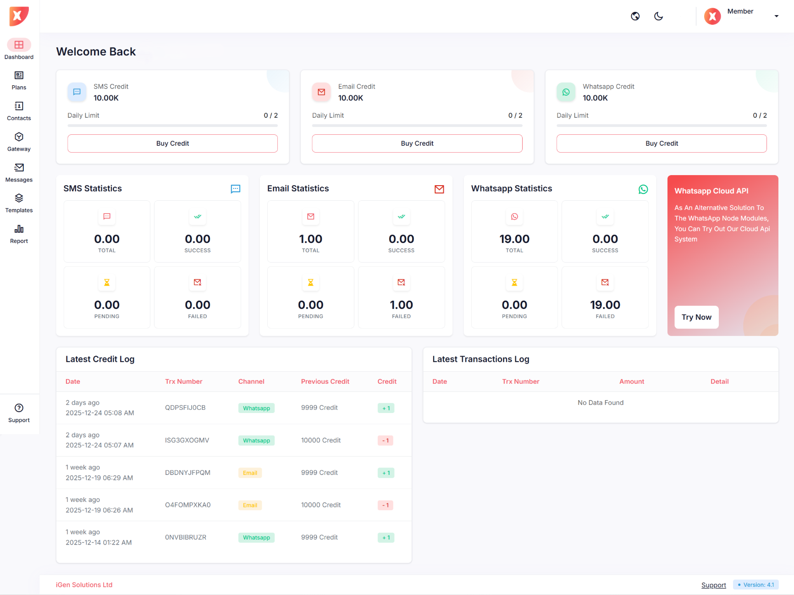Expand the Member account dropdown arrow
The width and height of the screenshot is (794, 595).
pos(776,17)
